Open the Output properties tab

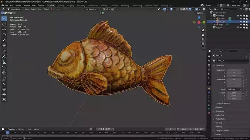[209, 65]
